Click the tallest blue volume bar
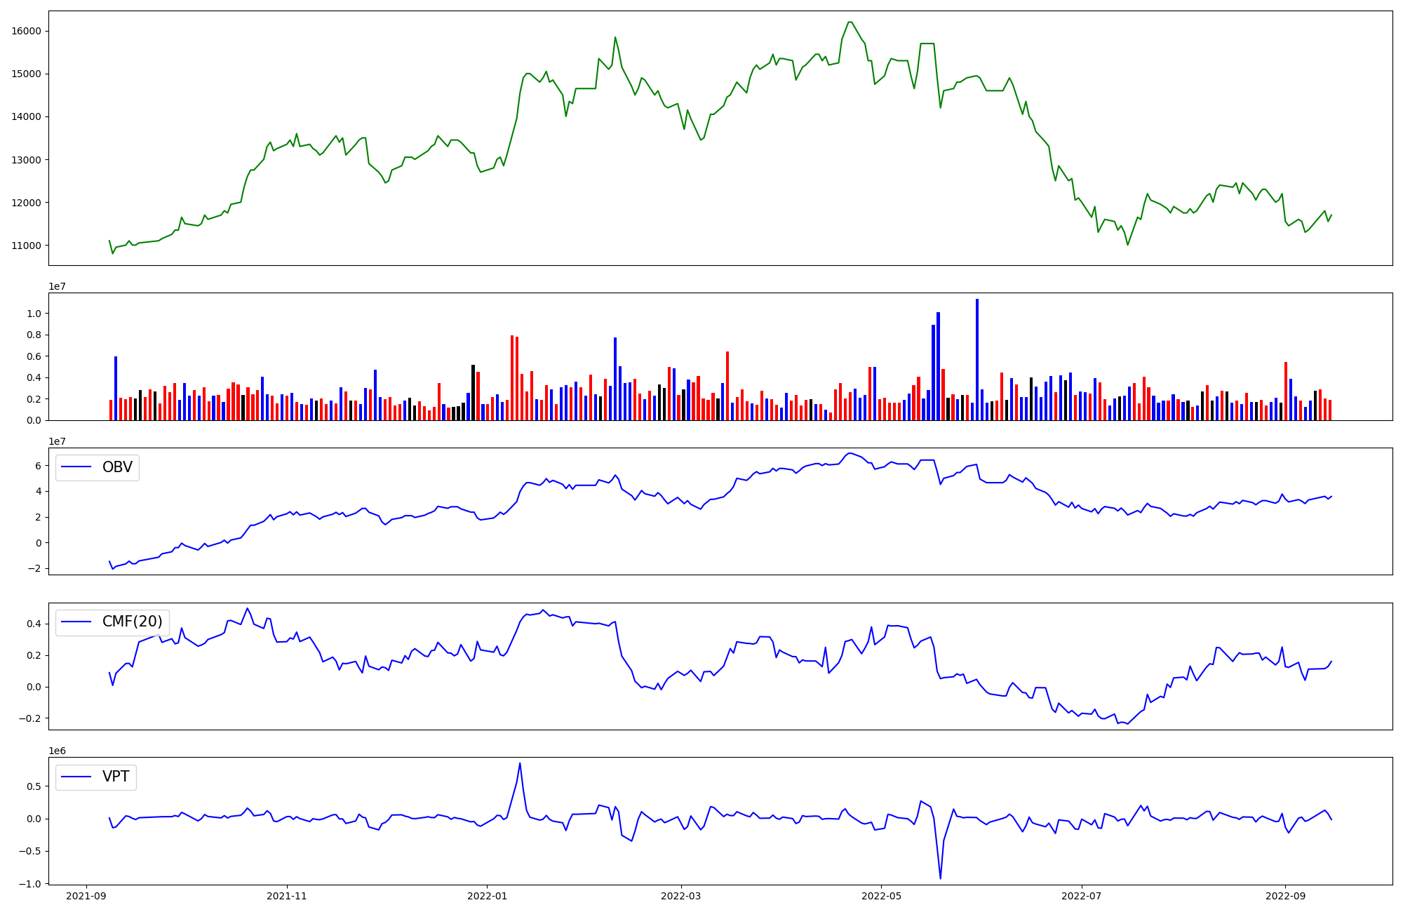Viewport: 1403px width, 912px height. tap(977, 358)
